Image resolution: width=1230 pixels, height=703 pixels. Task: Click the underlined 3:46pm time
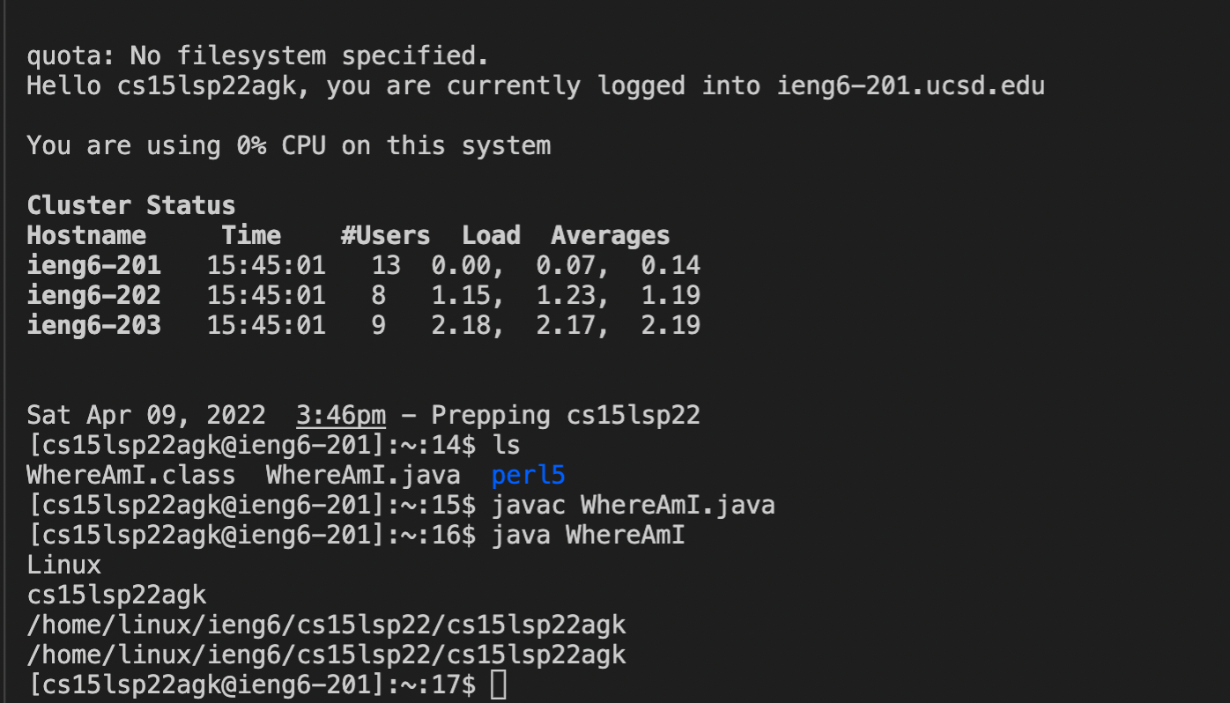point(341,416)
